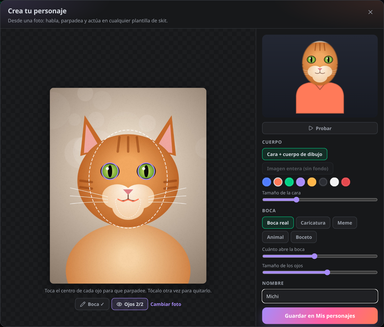Image resolution: width=384 pixels, height=327 pixels.
Task: Click Guardar en Mis personajes button
Action: tap(320, 316)
